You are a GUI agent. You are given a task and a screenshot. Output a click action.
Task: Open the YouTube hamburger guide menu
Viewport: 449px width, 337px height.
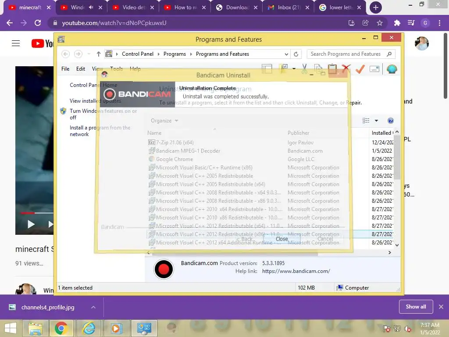point(16,43)
